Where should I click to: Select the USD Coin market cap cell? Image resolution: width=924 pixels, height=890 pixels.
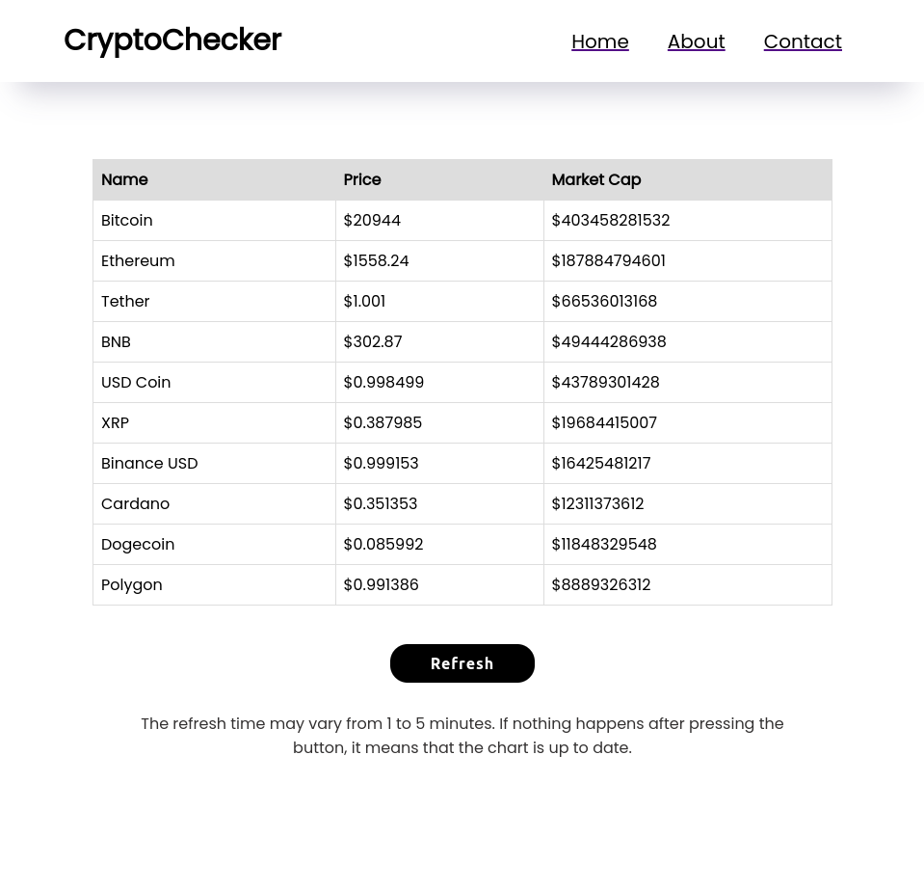[605, 382]
